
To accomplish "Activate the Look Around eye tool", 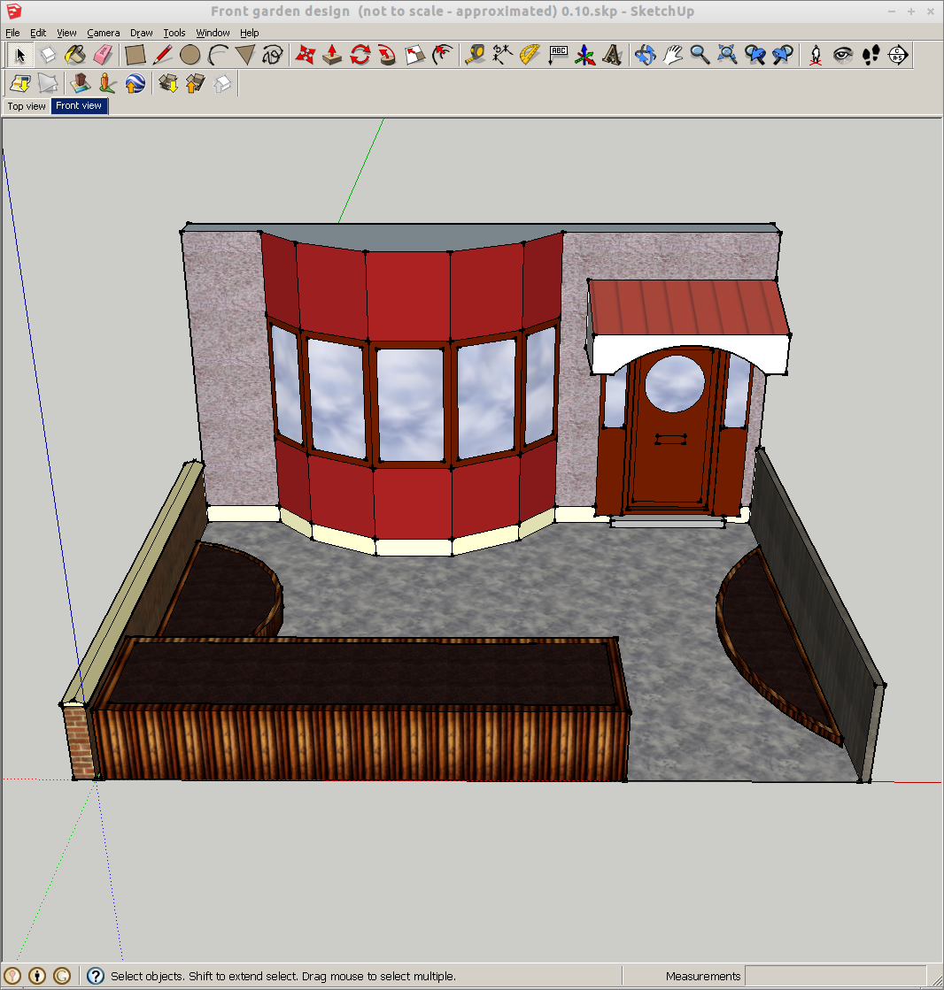I will (x=842, y=56).
